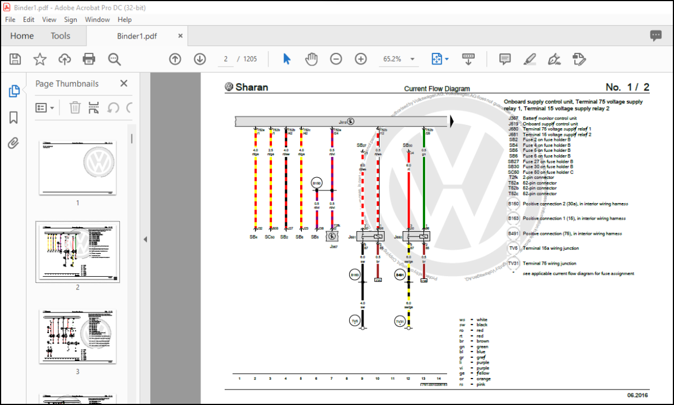Open the Help menu
This screenshot has width=674, height=405.
click(124, 20)
